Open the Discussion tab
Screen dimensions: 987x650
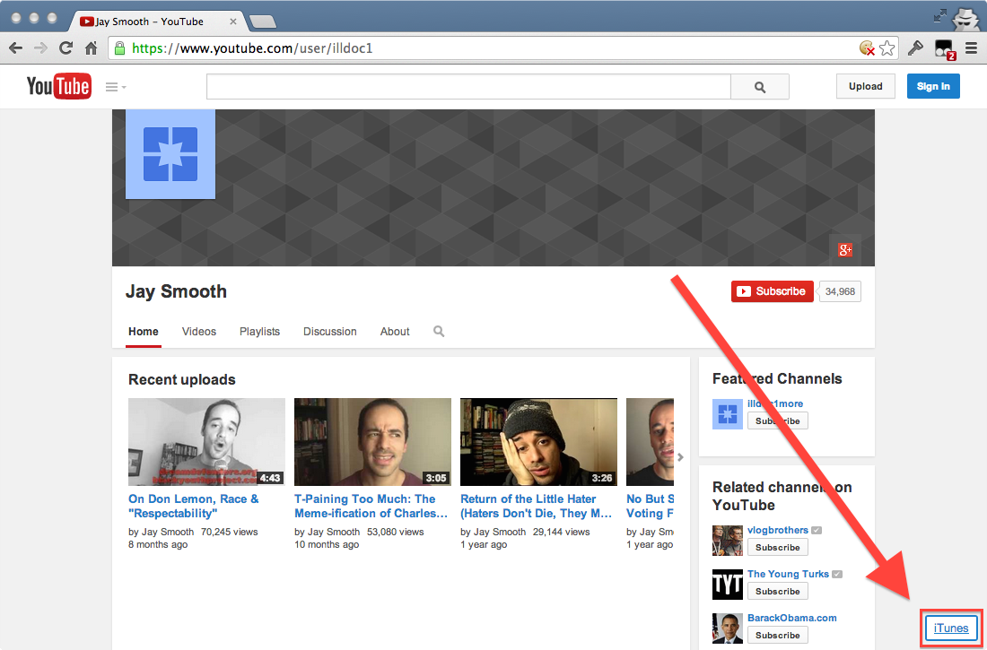click(x=330, y=332)
